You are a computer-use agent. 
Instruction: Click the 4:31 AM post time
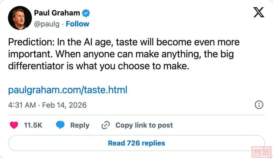pyautogui.click(x=22, y=105)
